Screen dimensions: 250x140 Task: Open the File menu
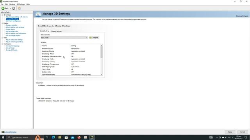pyautogui.click(x=2, y=4)
